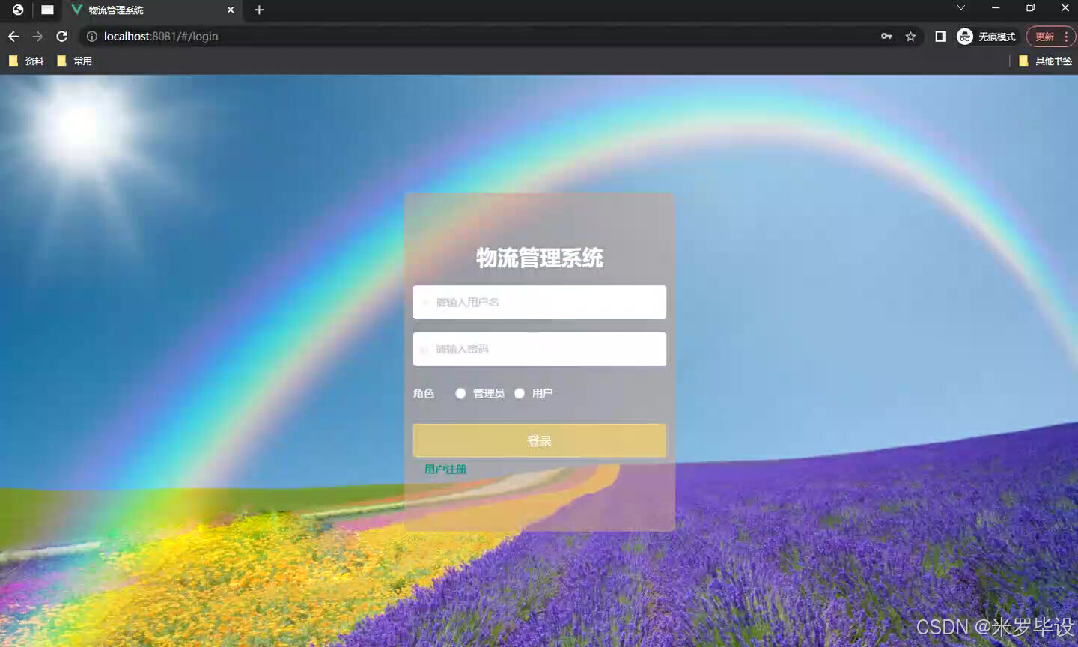1078x647 pixels.
Task: Click the 更新 update button
Action: click(x=1050, y=36)
